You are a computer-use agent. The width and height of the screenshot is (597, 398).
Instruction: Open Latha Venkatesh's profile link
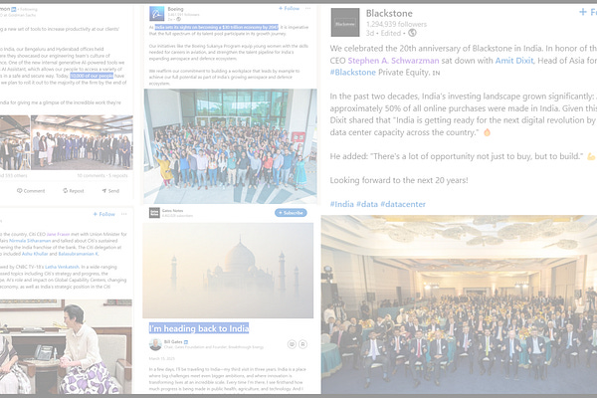(62, 267)
